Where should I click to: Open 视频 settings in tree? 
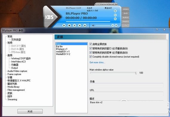click(x=10, y=43)
